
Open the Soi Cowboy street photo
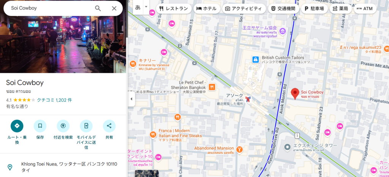tap(63, 44)
